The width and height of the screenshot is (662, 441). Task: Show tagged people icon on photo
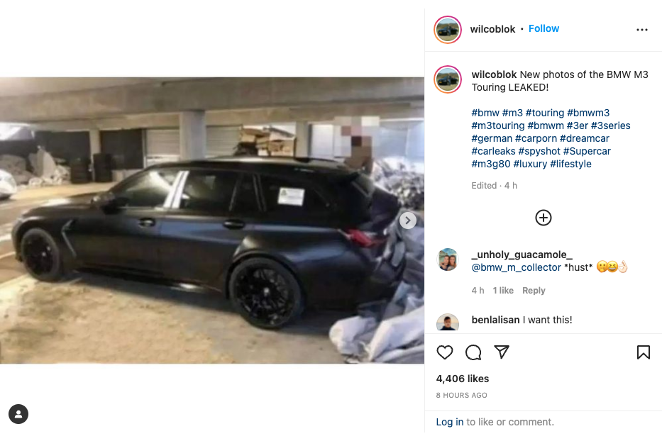click(18, 414)
